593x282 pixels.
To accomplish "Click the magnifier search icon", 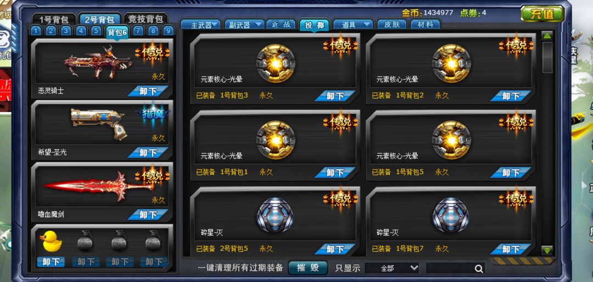I will 479,269.
